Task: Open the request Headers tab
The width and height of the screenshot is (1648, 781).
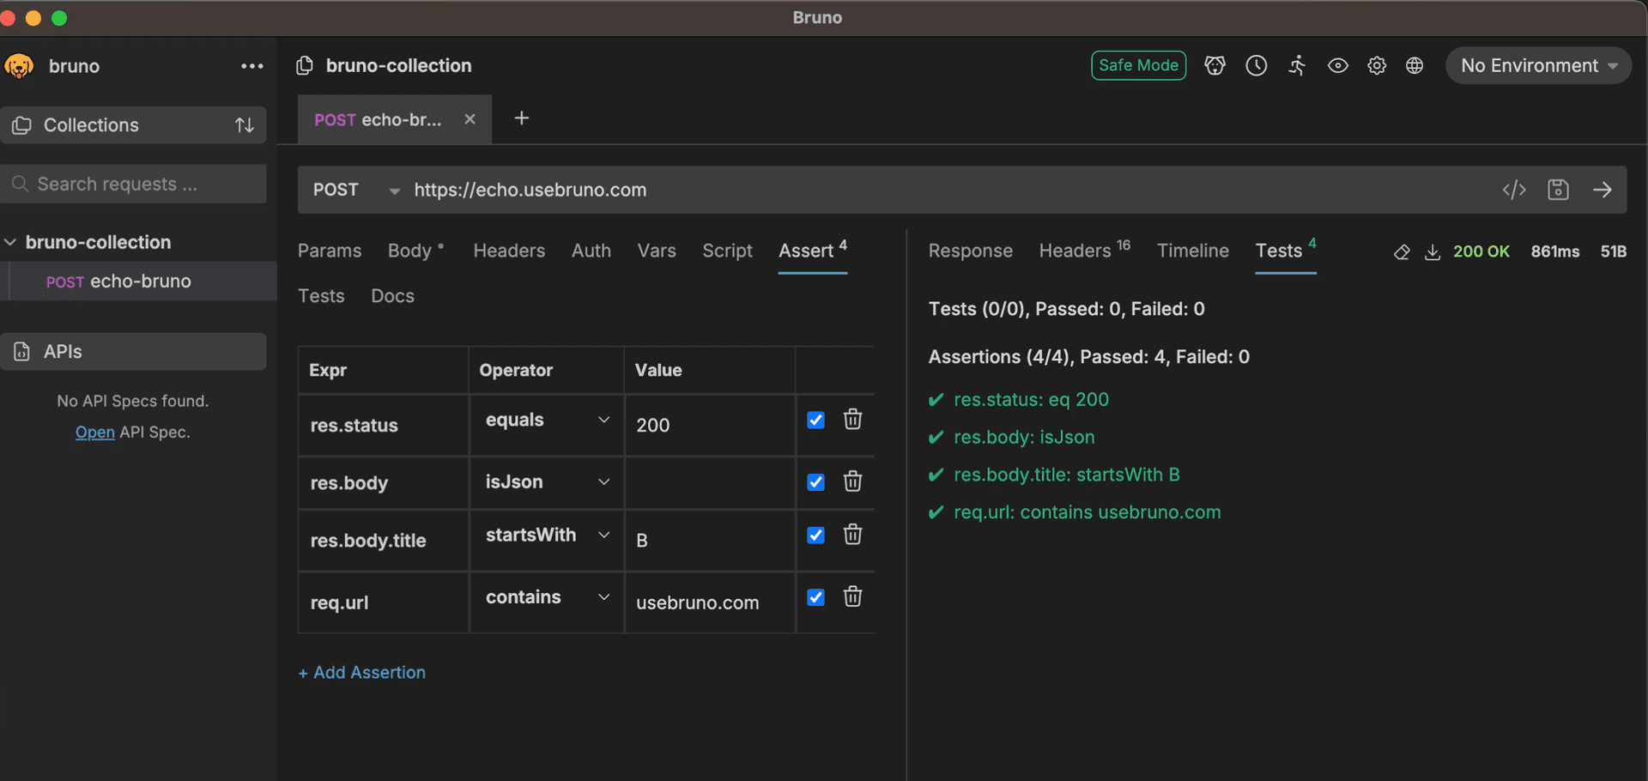Action: tap(509, 251)
